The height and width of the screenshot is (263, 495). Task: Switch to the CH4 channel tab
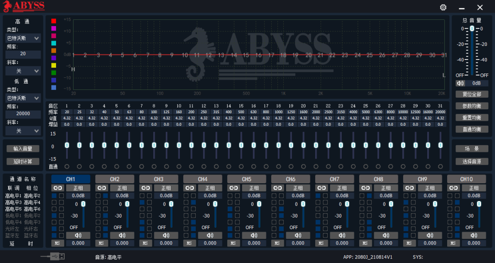[203, 179]
